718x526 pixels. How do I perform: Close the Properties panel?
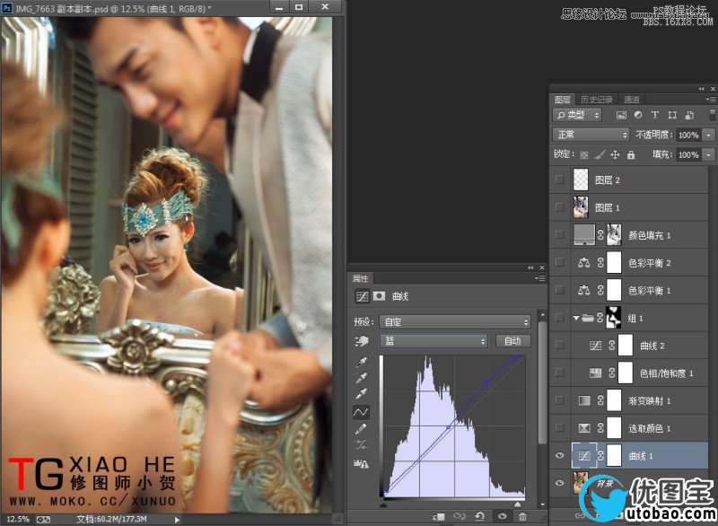click(542, 267)
